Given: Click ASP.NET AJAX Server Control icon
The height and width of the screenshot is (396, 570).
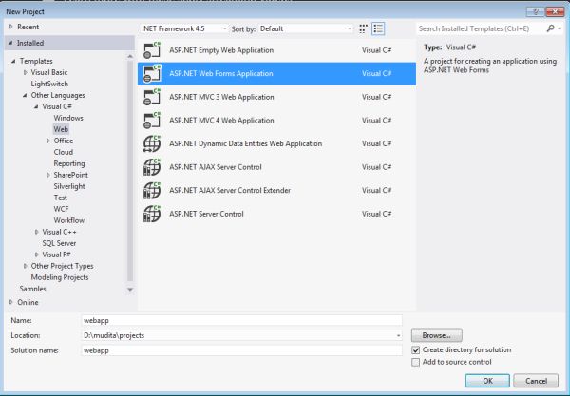Looking at the screenshot, I should point(152,167).
